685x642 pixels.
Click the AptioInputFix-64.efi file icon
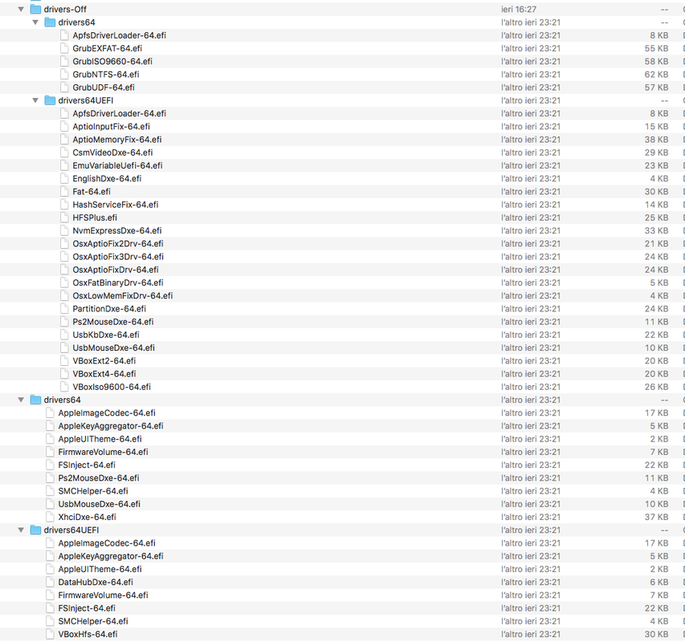pyautogui.click(x=65, y=127)
